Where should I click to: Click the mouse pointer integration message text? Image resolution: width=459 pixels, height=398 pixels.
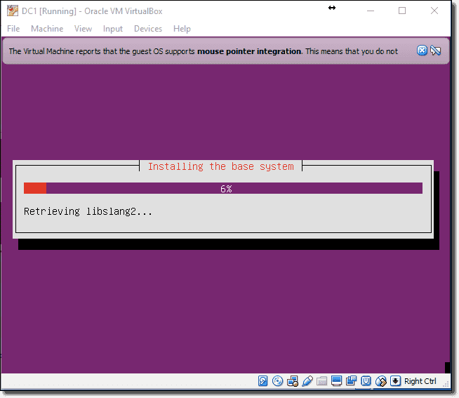click(203, 51)
